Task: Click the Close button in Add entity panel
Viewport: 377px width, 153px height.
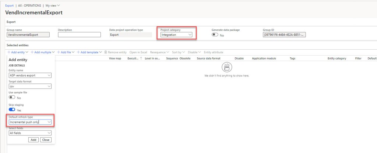Action: 46,140
